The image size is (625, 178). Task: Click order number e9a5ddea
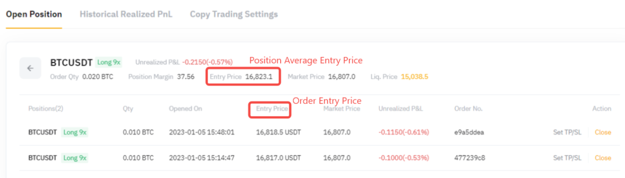click(x=469, y=132)
